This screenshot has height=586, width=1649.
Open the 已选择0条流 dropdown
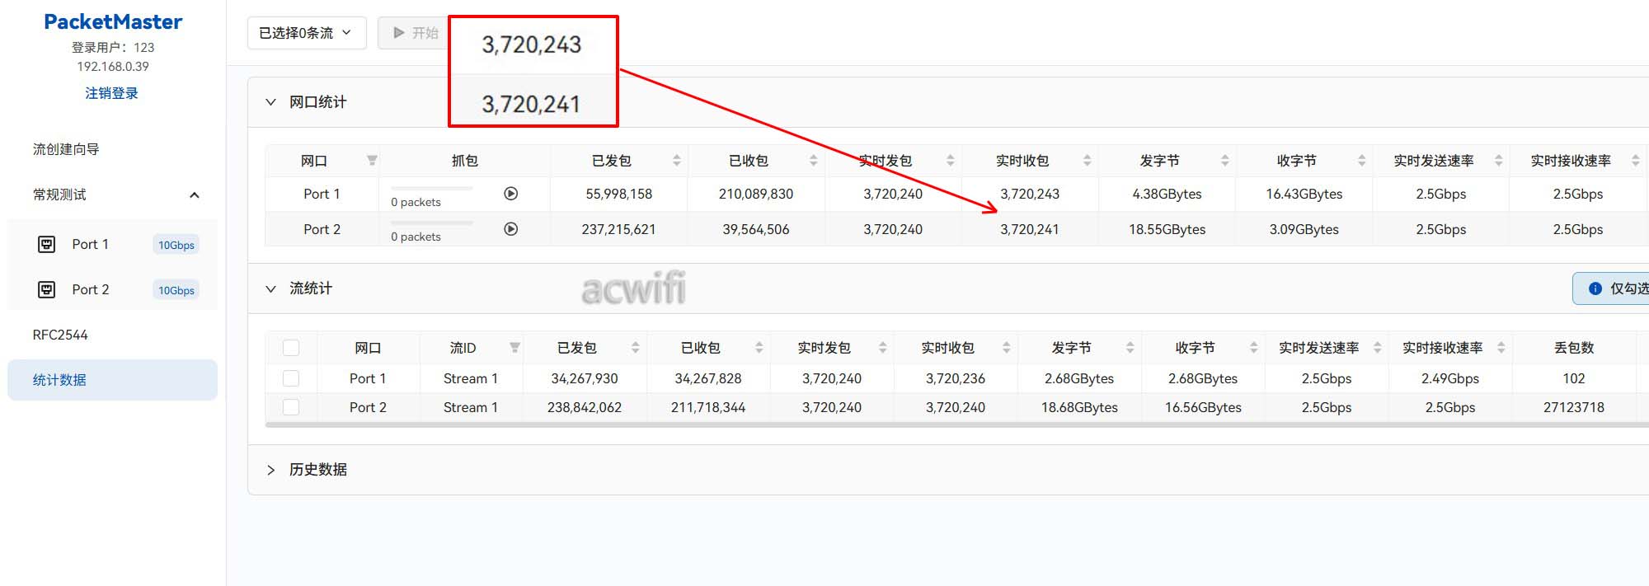(306, 33)
